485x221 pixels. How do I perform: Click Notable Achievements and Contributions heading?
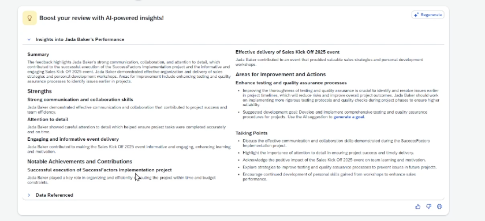[x=80, y=162]
